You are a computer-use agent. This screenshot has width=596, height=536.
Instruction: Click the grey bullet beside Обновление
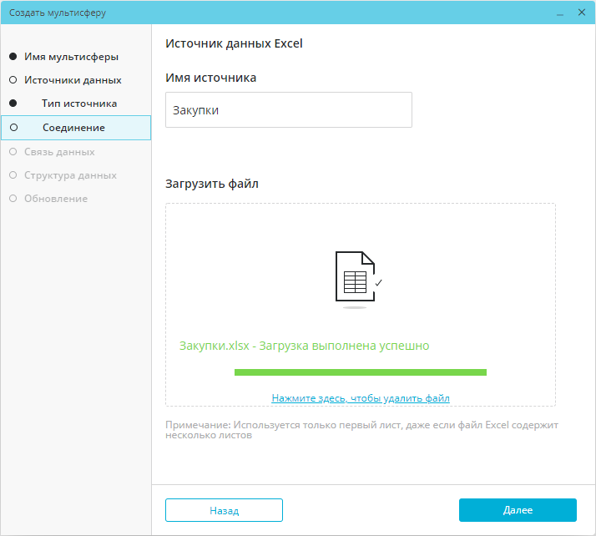pos(13,199)
